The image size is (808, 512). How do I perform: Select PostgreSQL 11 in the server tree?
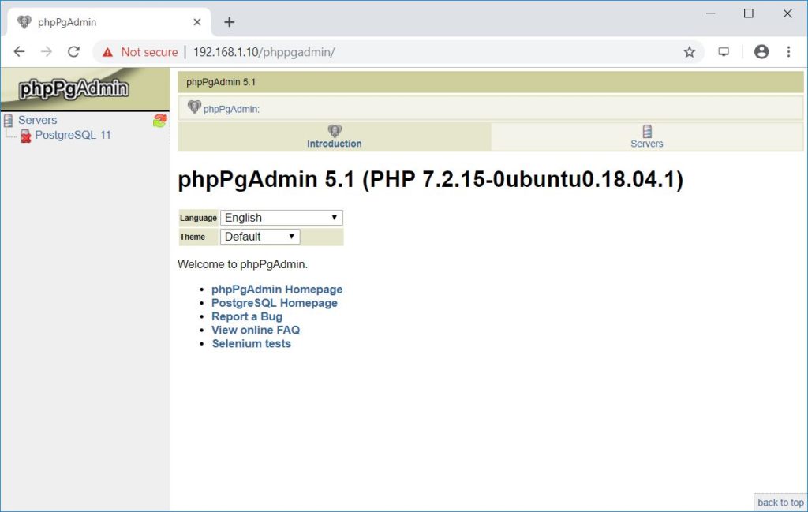tap(73, 135)
